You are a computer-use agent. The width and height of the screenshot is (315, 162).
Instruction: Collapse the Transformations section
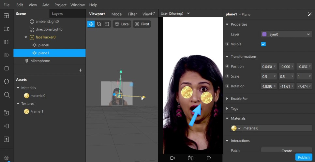click(227, 57)
